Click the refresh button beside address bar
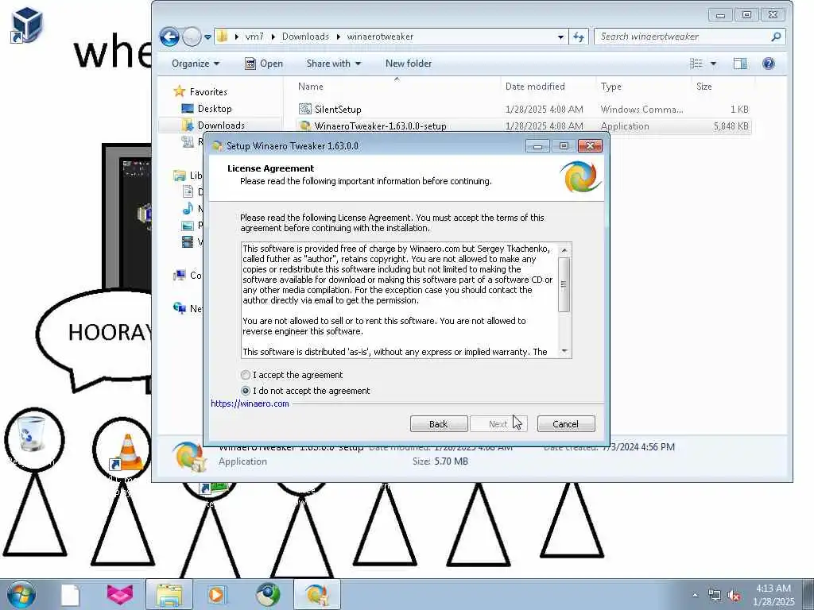This screenshot has width=814, height=610. [579, 37]
